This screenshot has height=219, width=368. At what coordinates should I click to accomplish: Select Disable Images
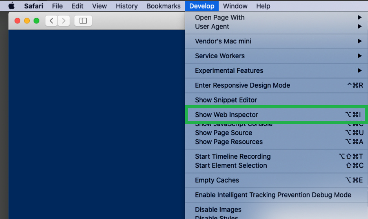point(276,209)
